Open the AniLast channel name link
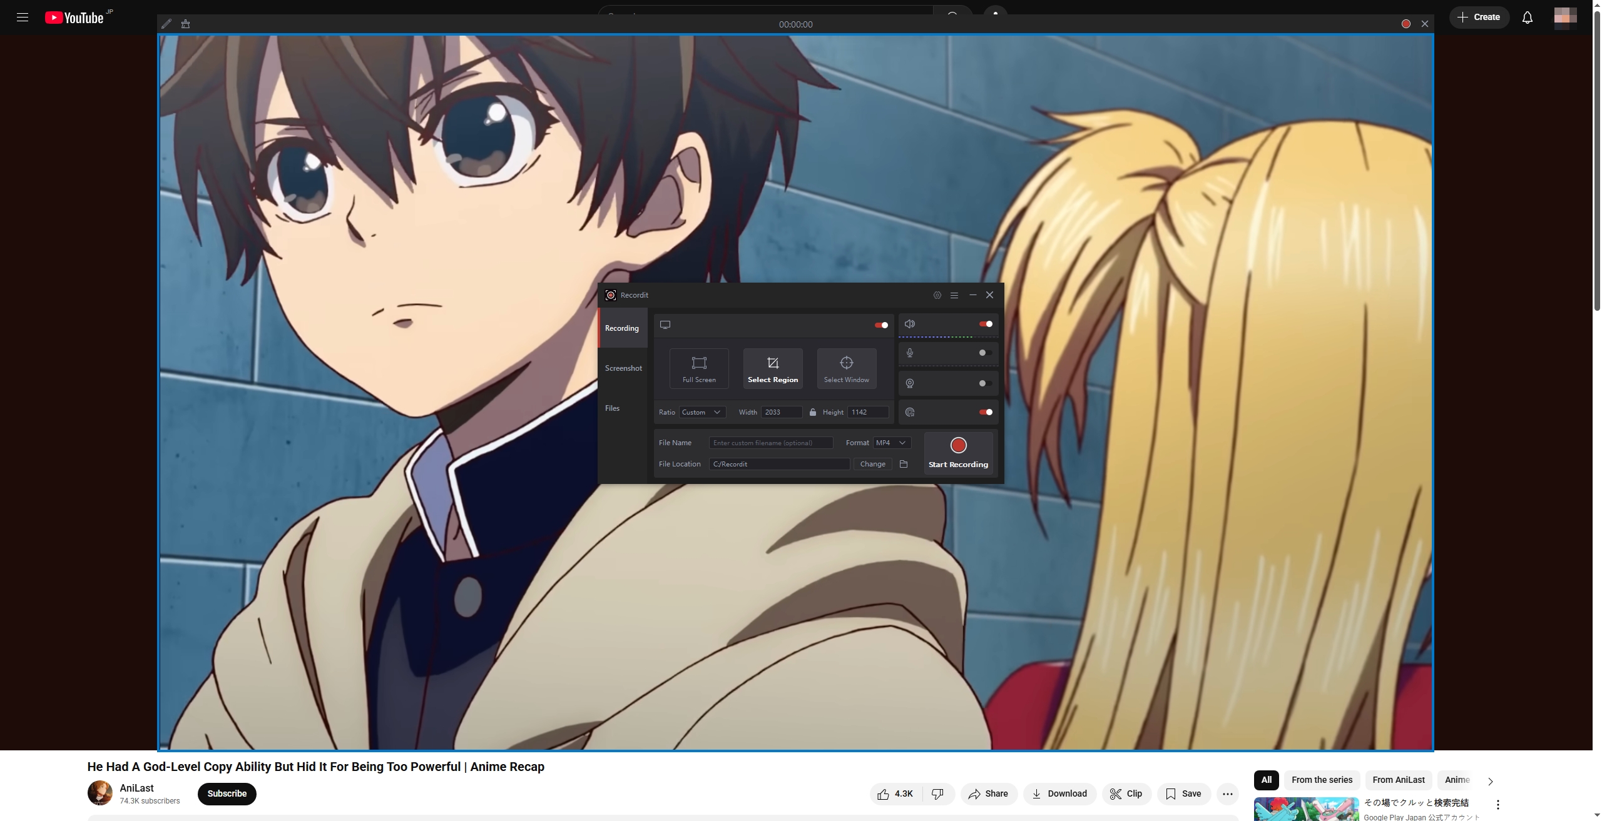This screenshot has height=821, width=1602. pyautogui.click(x=136, y=788)
